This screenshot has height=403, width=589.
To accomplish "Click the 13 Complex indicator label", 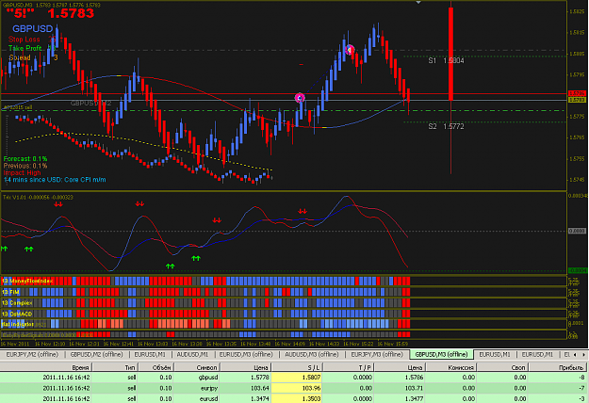I will [17, 303].
